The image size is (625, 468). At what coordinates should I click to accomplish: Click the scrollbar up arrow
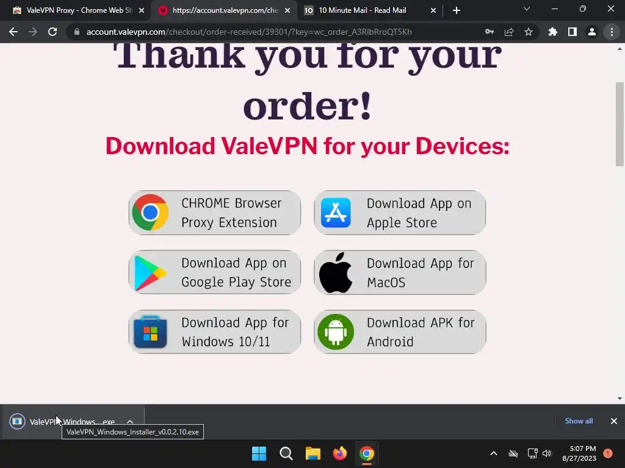point(620,49)
